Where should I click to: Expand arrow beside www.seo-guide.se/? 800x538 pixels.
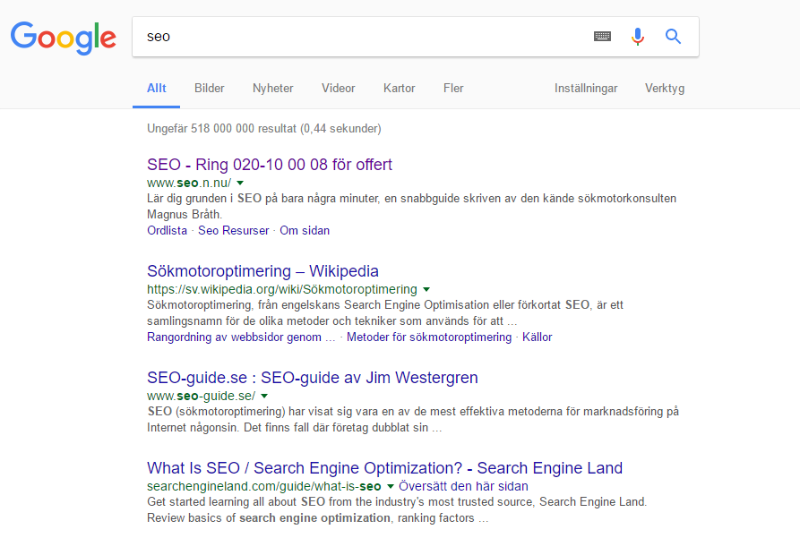(x=264, y=396)
